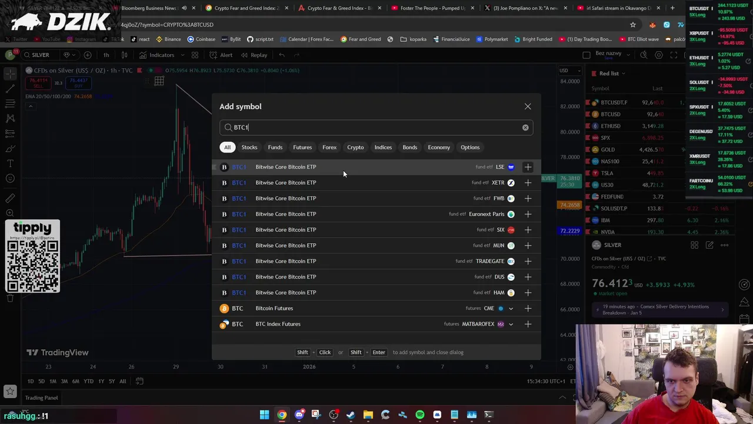This screenshot has width=753, height=424.
Task: Open emoji icons drawing tool
Action: coord(10,178)
